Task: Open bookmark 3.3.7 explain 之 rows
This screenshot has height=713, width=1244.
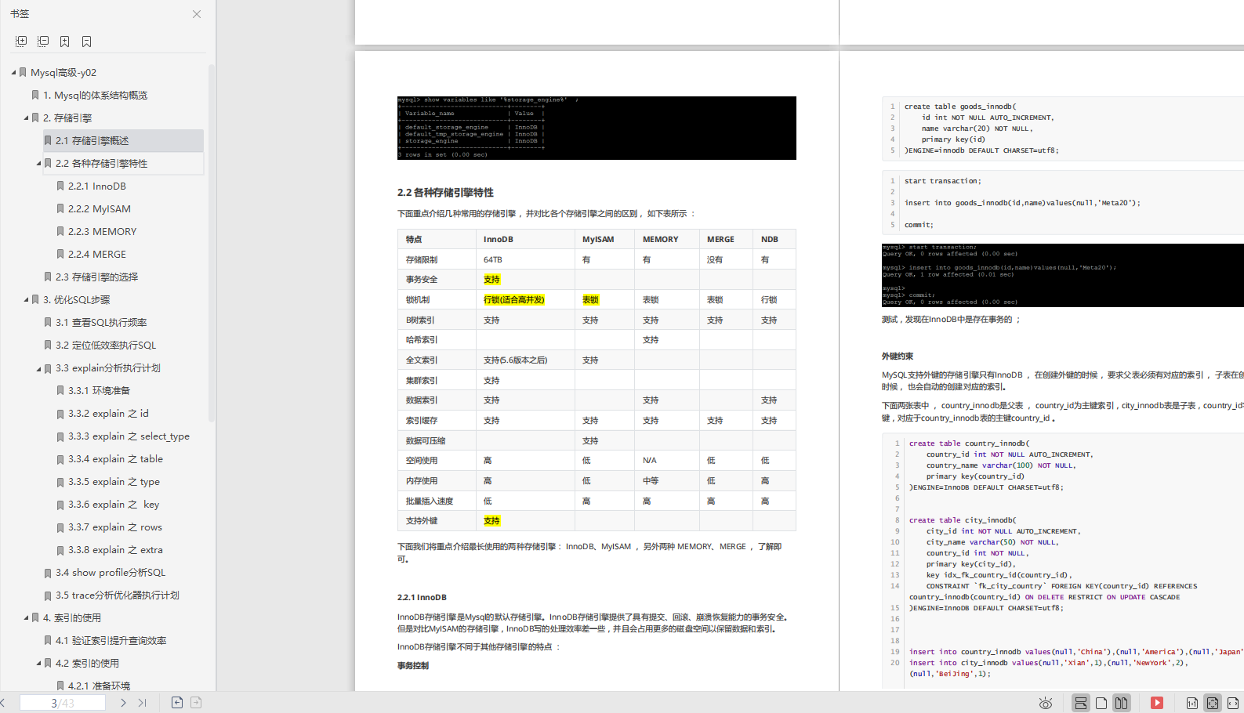Action: [115, 527]
